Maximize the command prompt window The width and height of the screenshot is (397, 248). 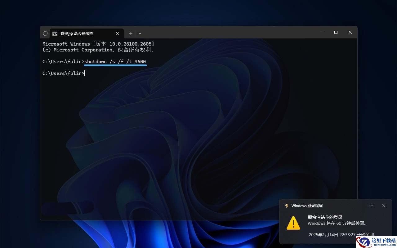[336, 32]
